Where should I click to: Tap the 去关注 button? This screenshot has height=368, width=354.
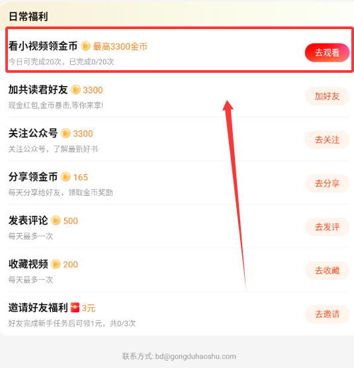pos(327,140)
